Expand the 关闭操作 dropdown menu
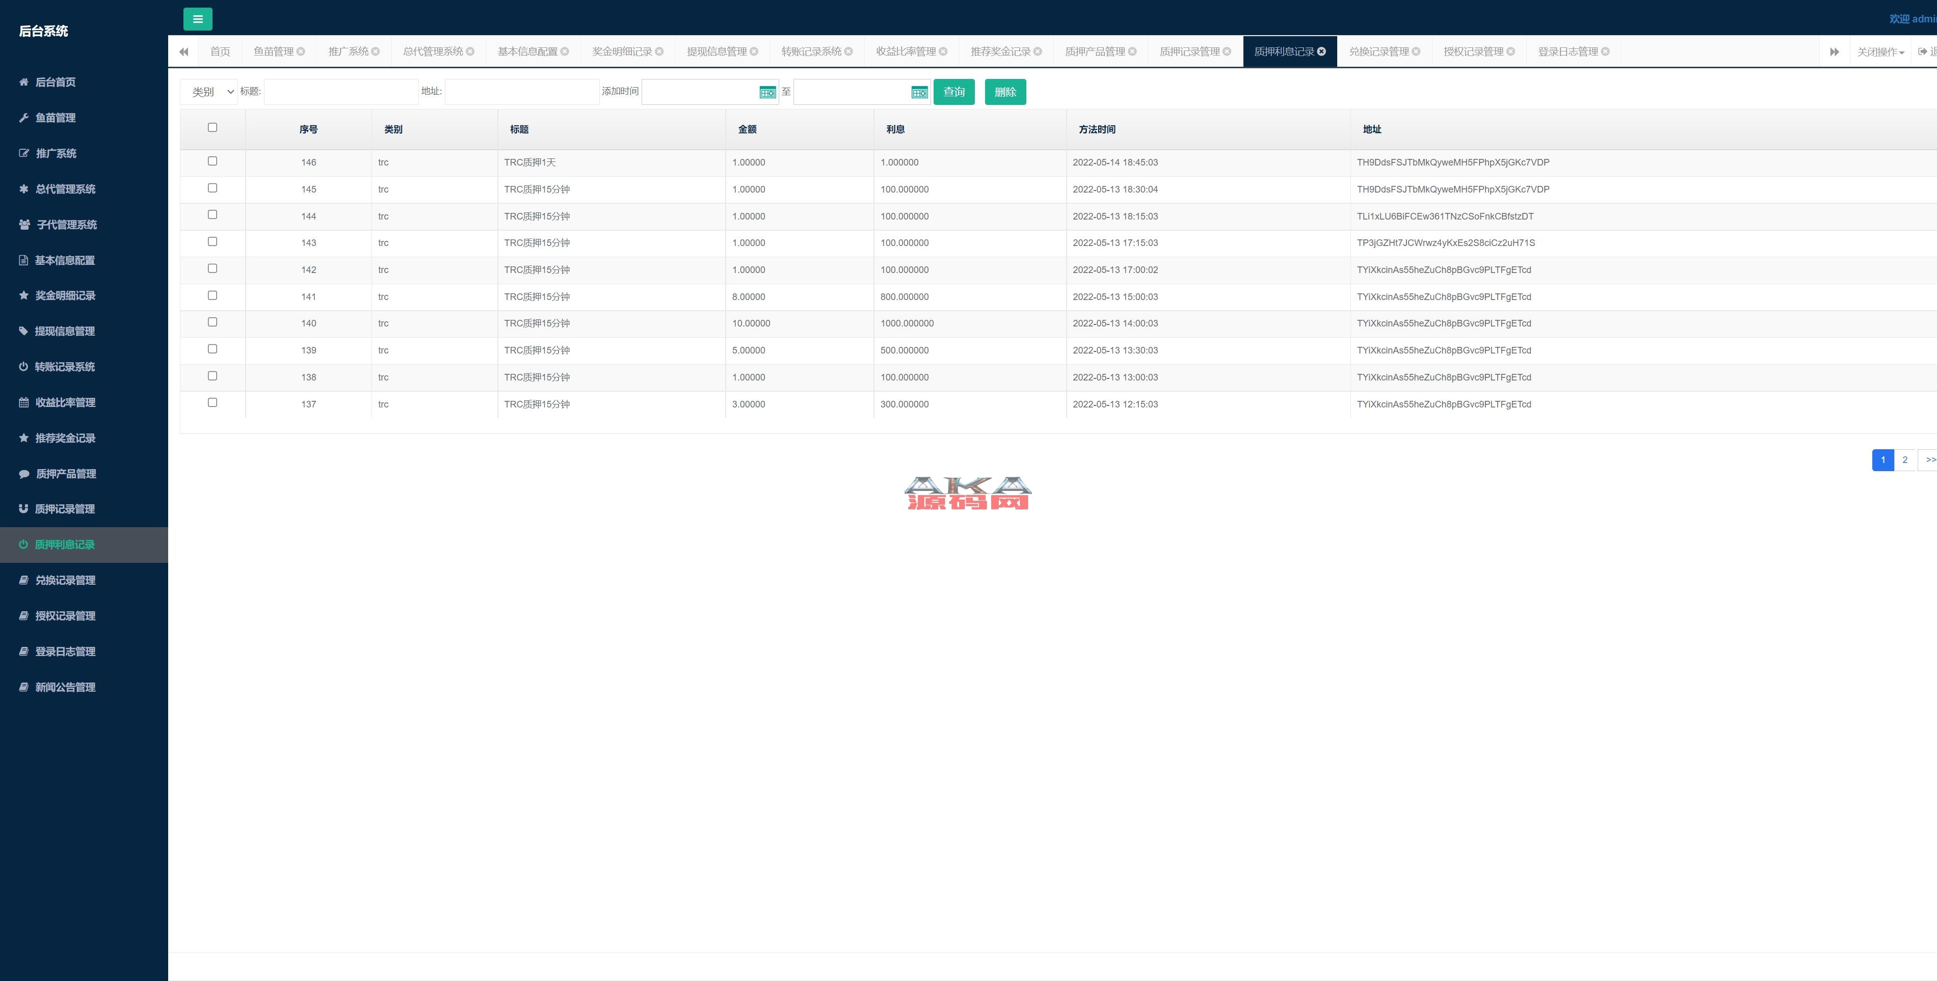Viewport: 1937px width, 981px height. [1880, 52]
